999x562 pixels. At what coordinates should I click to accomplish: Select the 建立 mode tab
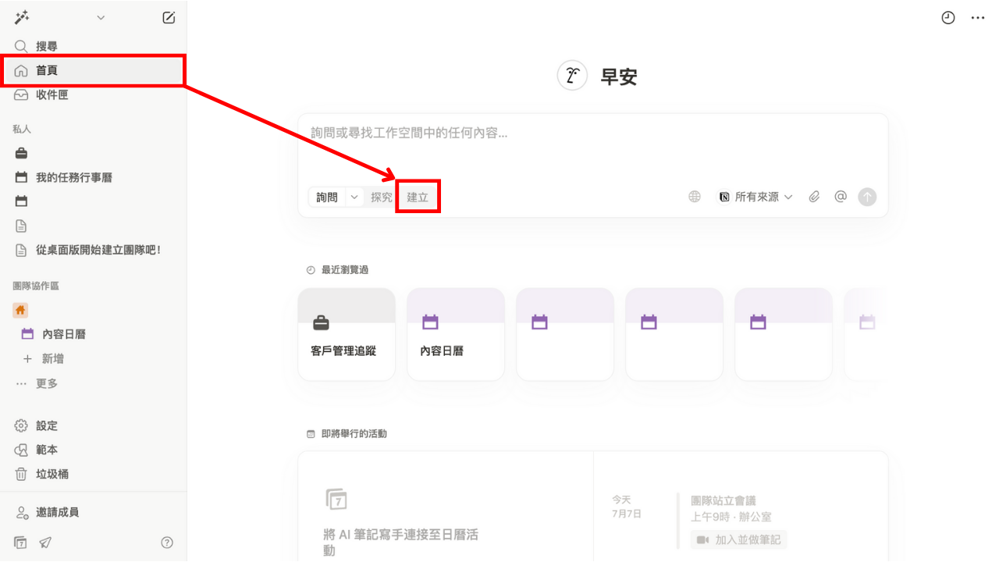tap(418, 197)
